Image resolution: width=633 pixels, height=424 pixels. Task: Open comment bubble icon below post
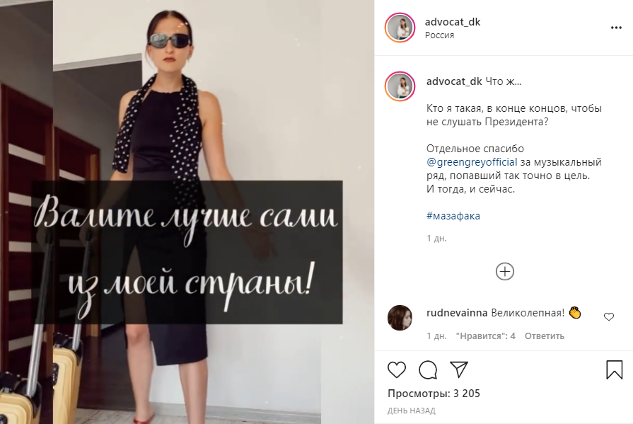428,369
